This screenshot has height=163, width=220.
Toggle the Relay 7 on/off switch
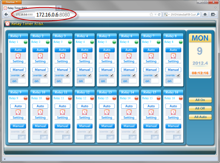pyautogui.click(x=151, y=81)
